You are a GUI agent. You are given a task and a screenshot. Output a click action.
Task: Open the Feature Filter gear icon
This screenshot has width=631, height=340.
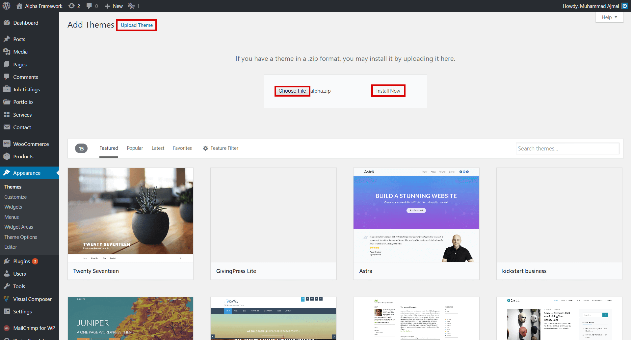[x=205, y=148]
